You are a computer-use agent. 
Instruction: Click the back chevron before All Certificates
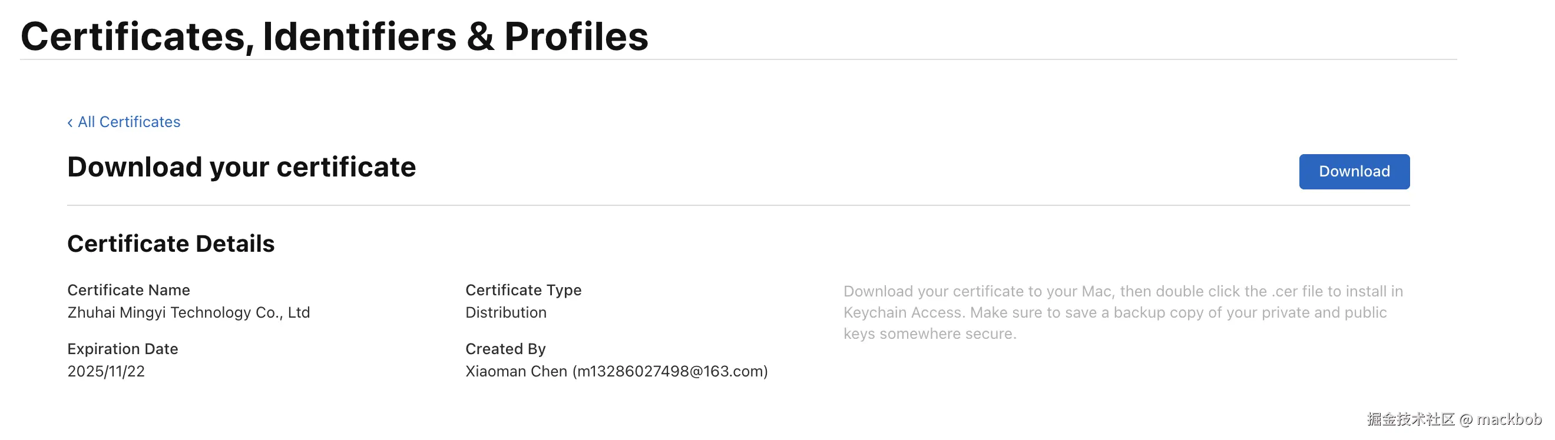tap(70, 123)
